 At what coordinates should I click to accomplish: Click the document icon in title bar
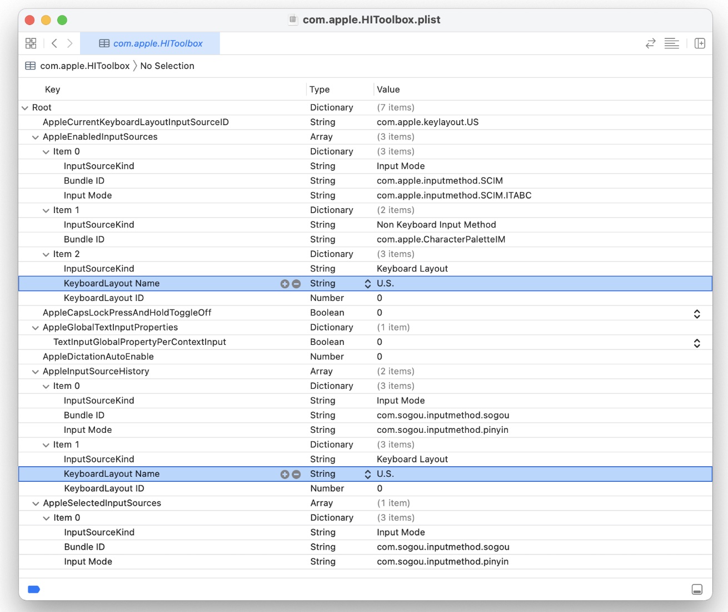click(293, 20)
